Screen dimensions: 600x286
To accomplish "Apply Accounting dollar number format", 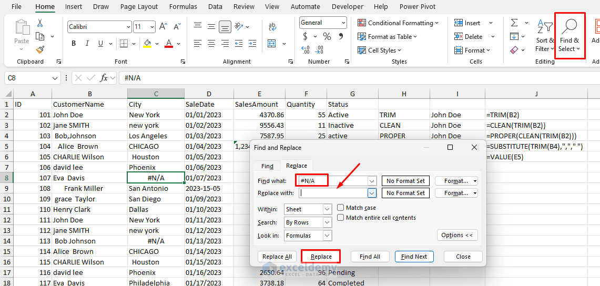I will pos(306,36).
